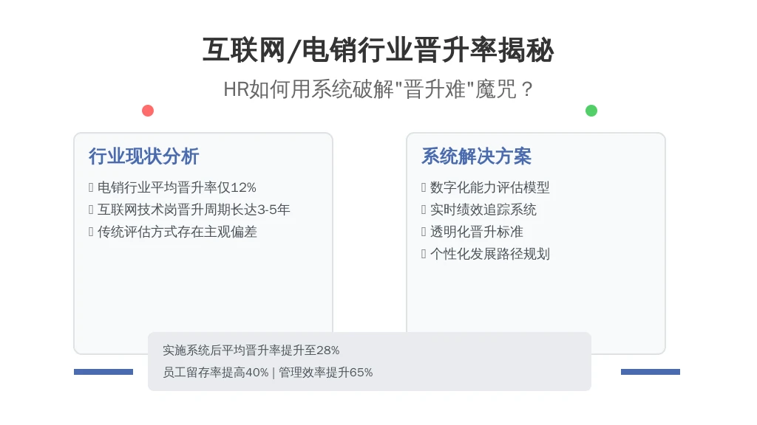Click the 系统解决方案 card heading
757x425 pixels.
pyautogui.click(x=476, y=156)
